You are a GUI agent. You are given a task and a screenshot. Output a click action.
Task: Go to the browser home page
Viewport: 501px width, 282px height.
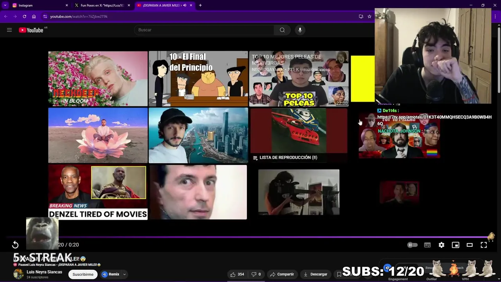point(34,16)
